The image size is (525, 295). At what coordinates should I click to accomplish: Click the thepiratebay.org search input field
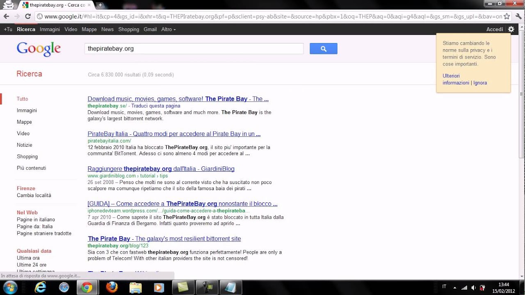(194, 49)
